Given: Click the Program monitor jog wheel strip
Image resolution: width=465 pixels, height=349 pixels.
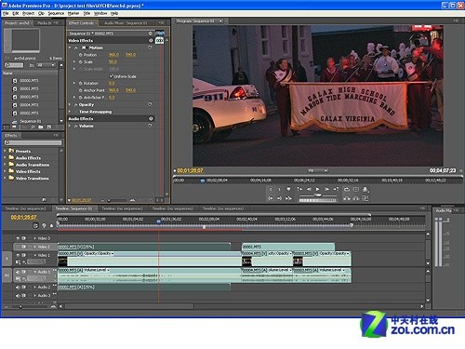Looking at the screenshot, I should click(x=317, y=200).
